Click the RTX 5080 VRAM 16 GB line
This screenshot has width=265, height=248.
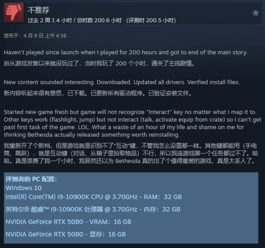(68, 222)
